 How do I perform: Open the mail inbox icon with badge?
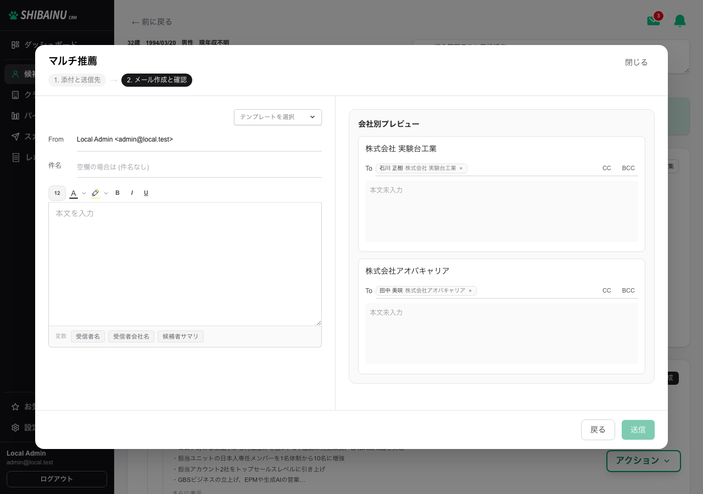[x=654, y=21]
